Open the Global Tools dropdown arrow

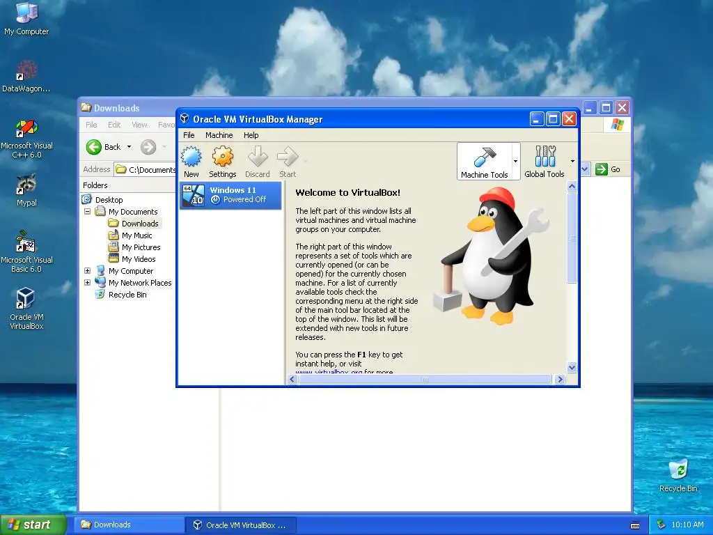click(x=572, y=161)
